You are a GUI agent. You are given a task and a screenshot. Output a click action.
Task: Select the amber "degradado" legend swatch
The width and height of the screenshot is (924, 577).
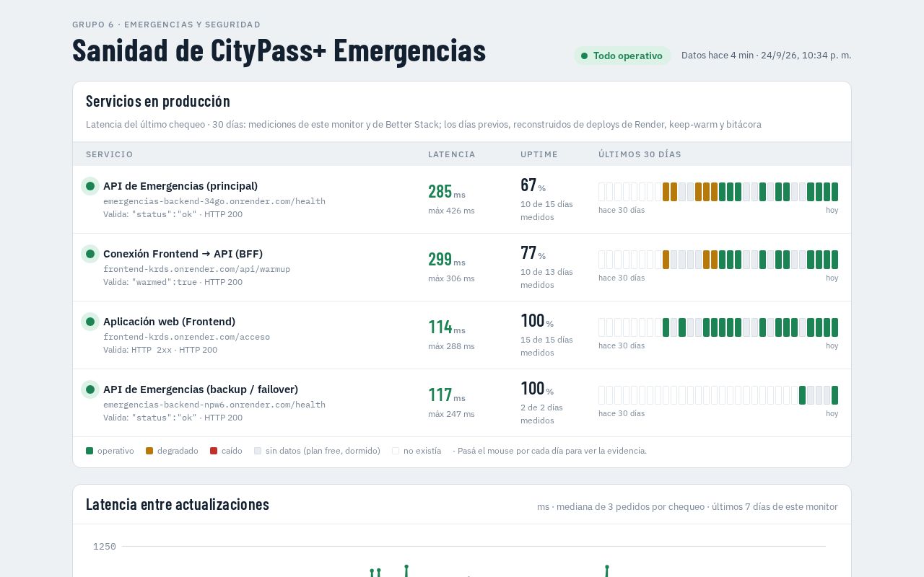pos(149,451)
